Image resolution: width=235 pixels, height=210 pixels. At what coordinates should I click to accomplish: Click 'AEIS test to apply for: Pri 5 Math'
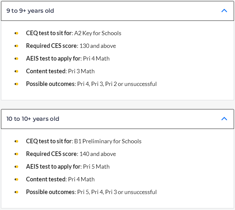(68, 167)
